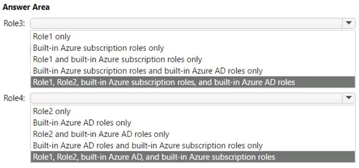Select 'Built-in Azure subscription roles only' option
Screen dimensions: 359x168
coord(193,48)
